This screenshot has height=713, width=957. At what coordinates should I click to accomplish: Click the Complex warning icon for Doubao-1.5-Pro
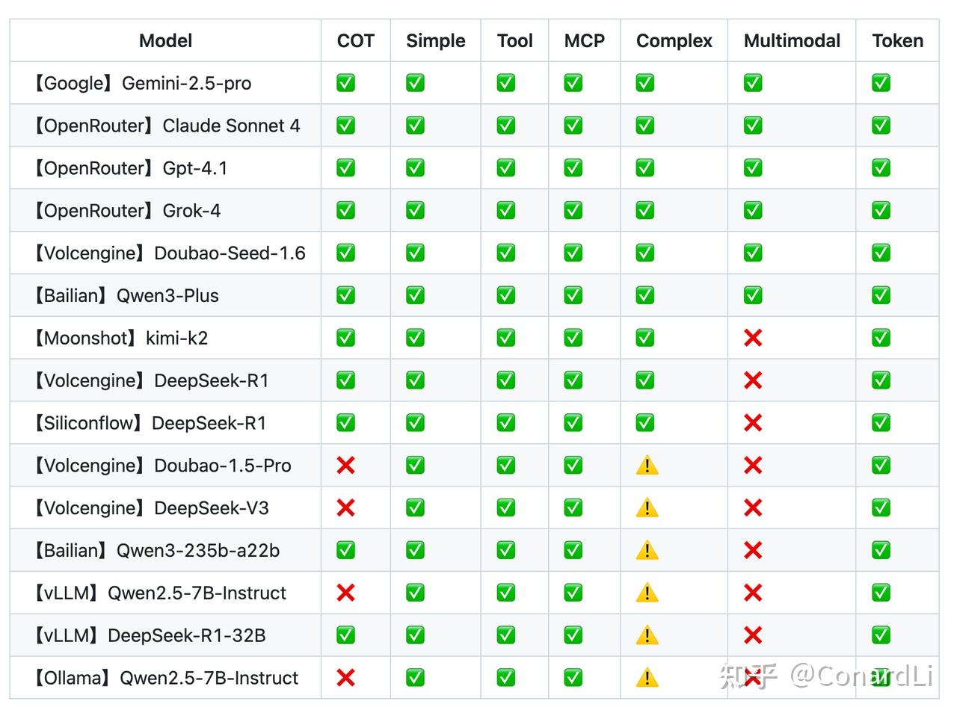647,466
